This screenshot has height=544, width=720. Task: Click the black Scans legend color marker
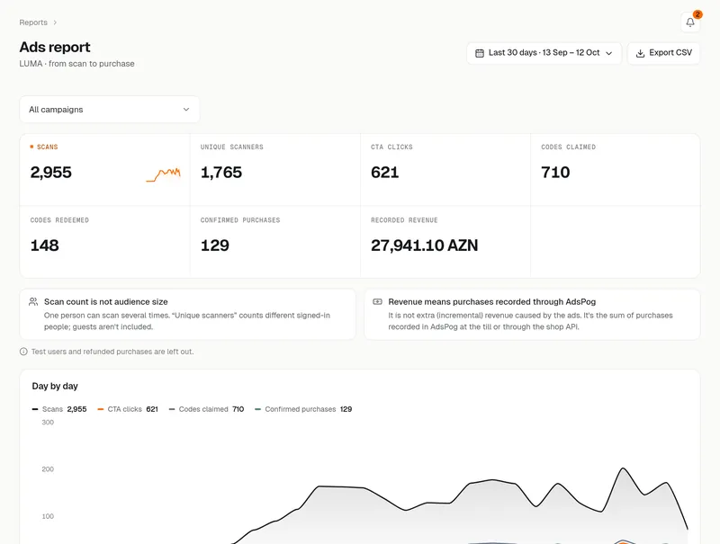tap(35, 409)
